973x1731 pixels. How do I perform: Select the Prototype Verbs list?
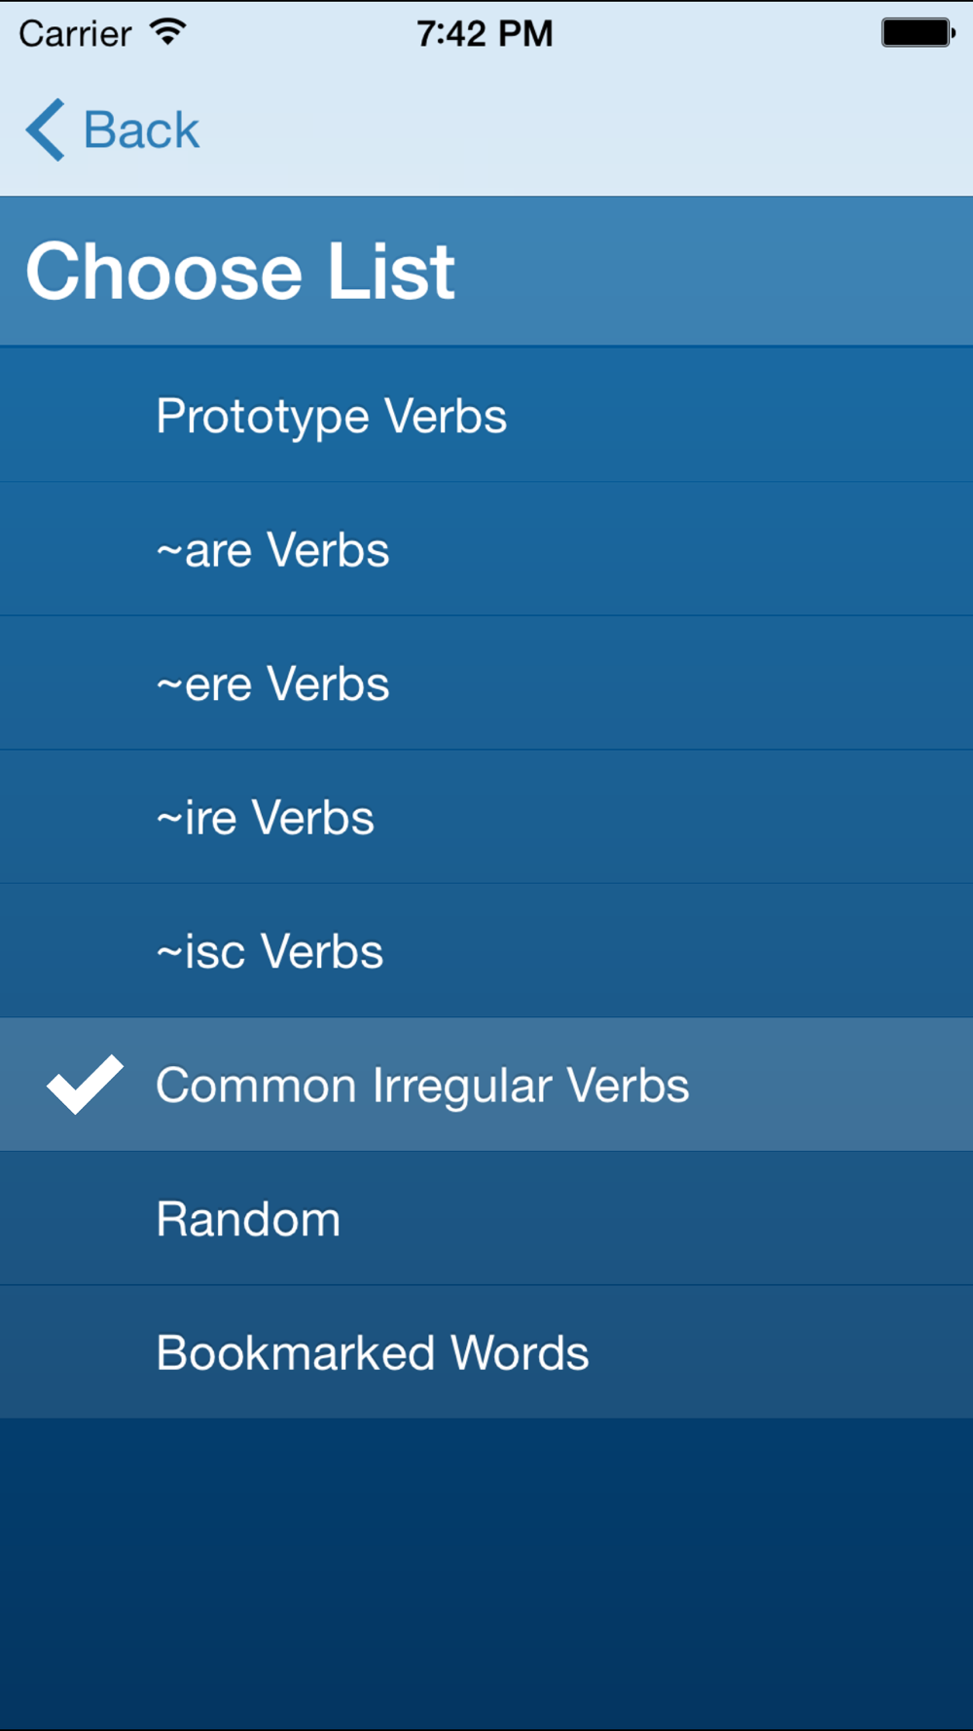(331, 416)
